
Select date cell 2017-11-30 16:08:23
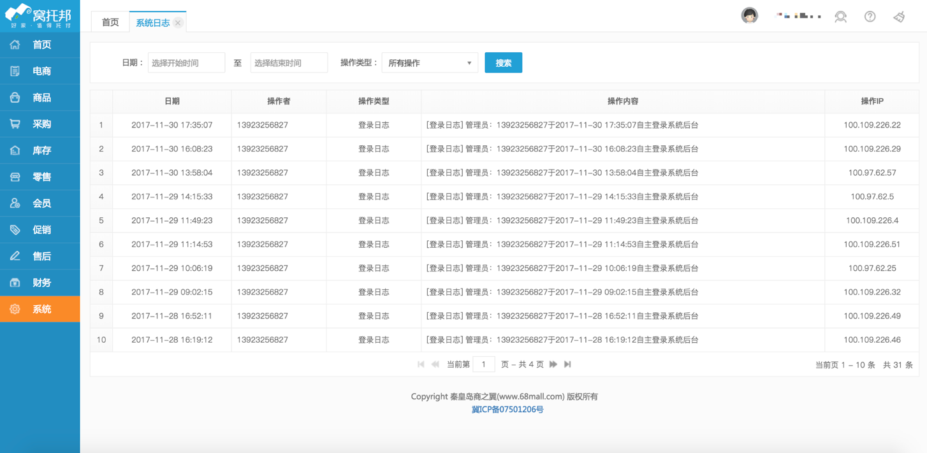172,149
